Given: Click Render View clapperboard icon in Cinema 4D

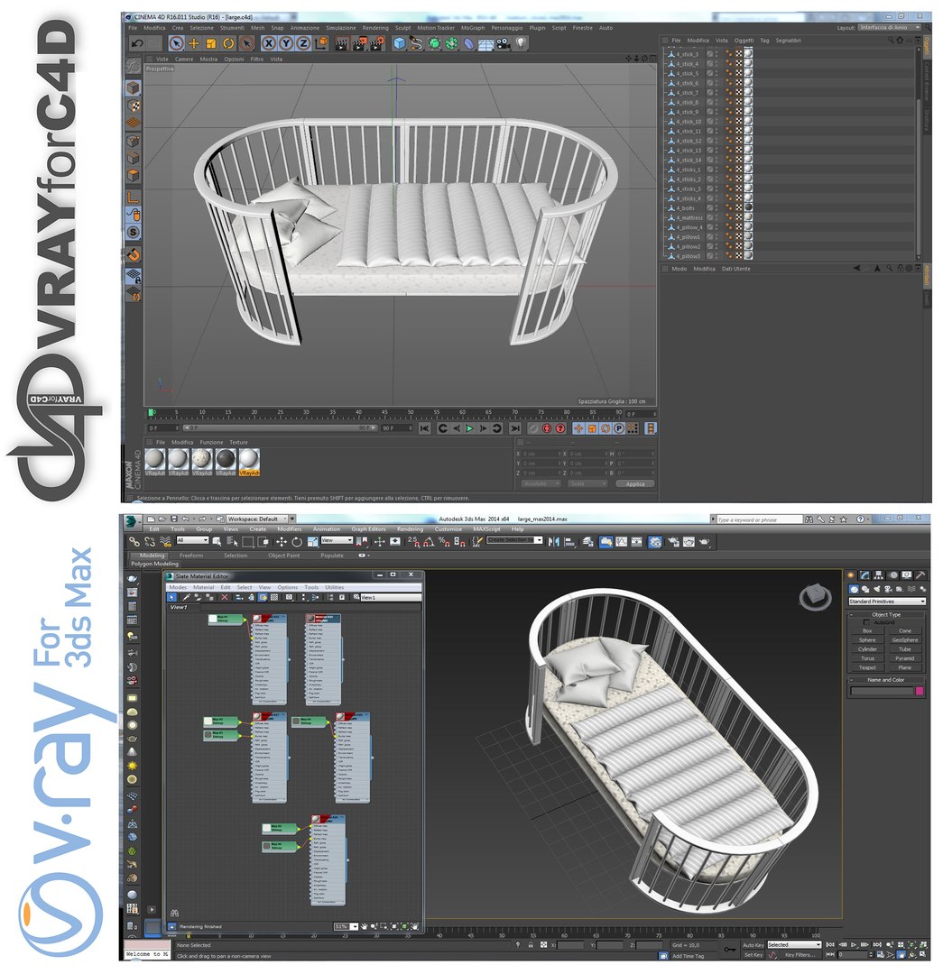Looking at the screenshot, I should (341, 43).
